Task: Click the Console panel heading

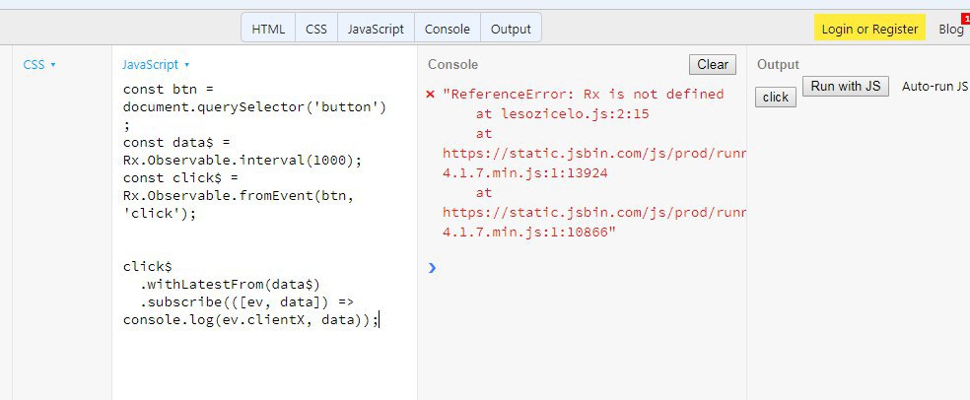Action: coord(452,64)
